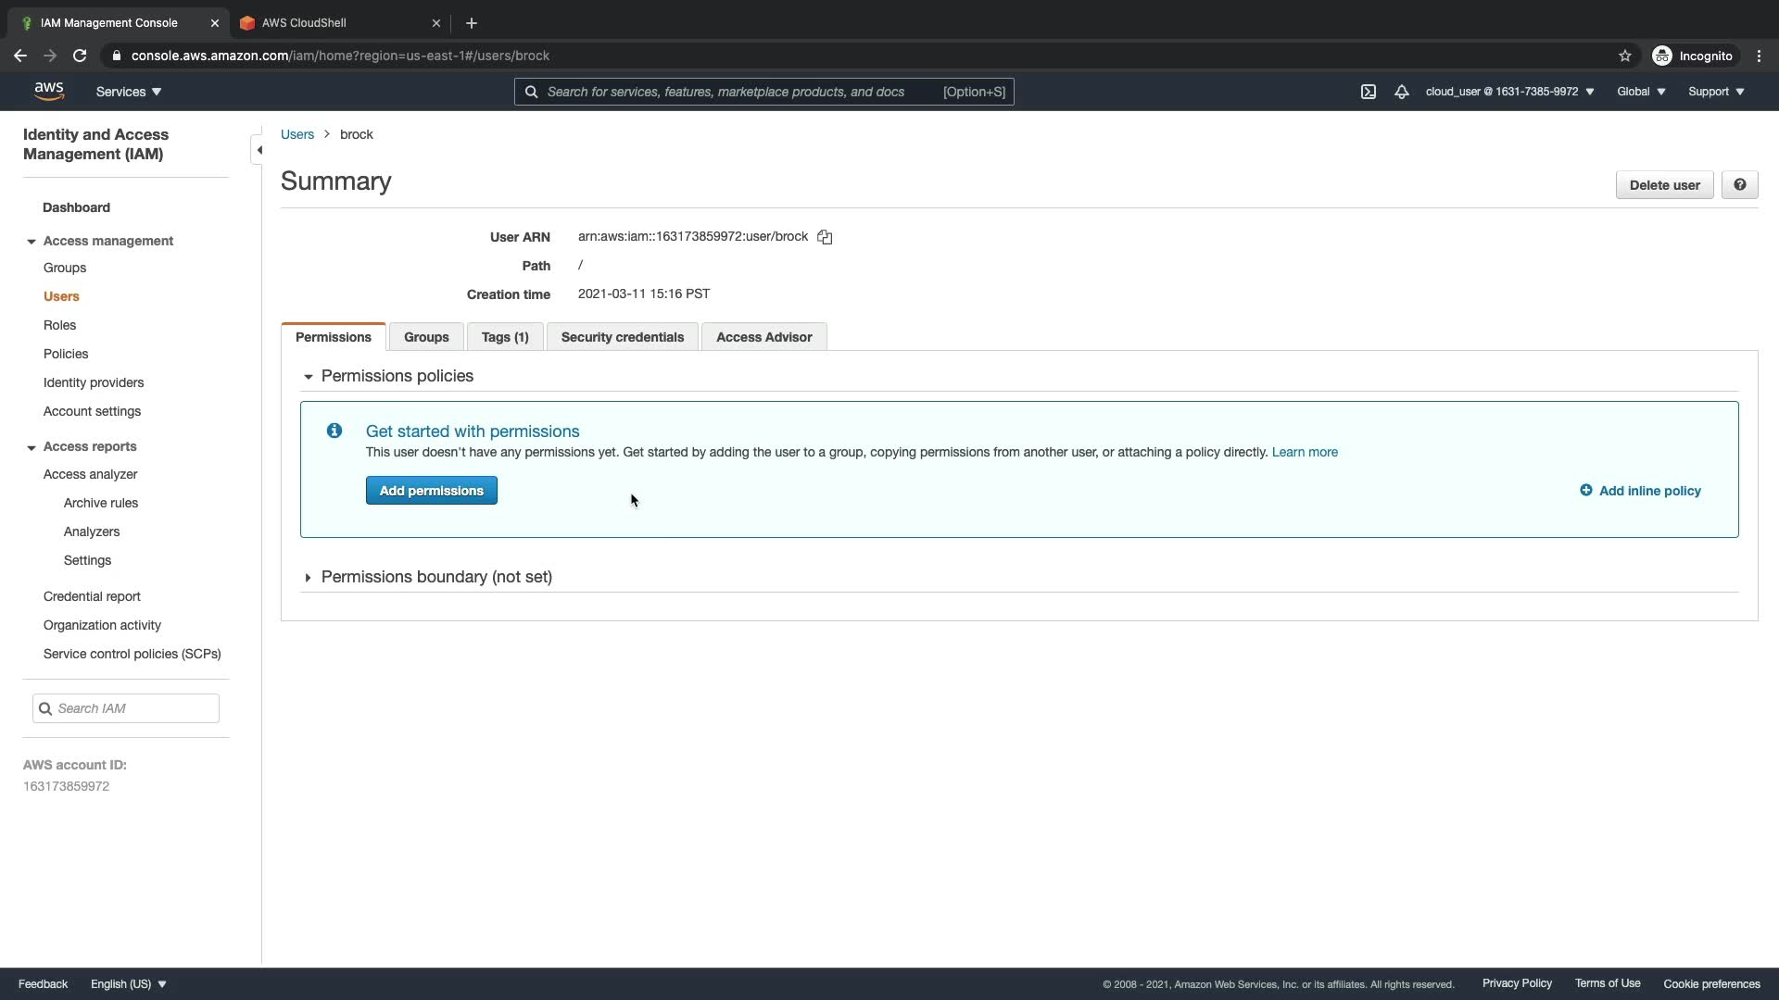This screenshot has width=1779, height=1000.
Task: Collapse Access management in sidebar
Action: pyautogui.click(x=32, y=242)
